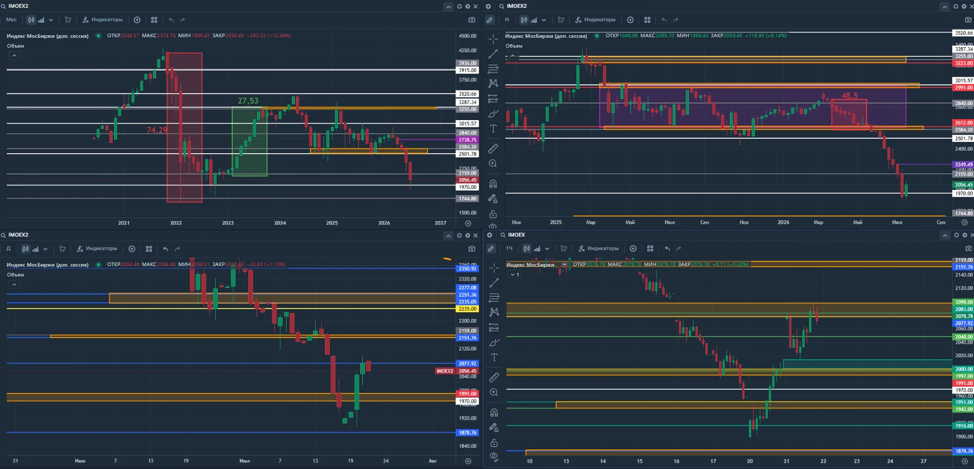The height and width of the screenshot is (469, 974).
Task: Add compare symbol plus in top-left chart
Action: point(137,20)
